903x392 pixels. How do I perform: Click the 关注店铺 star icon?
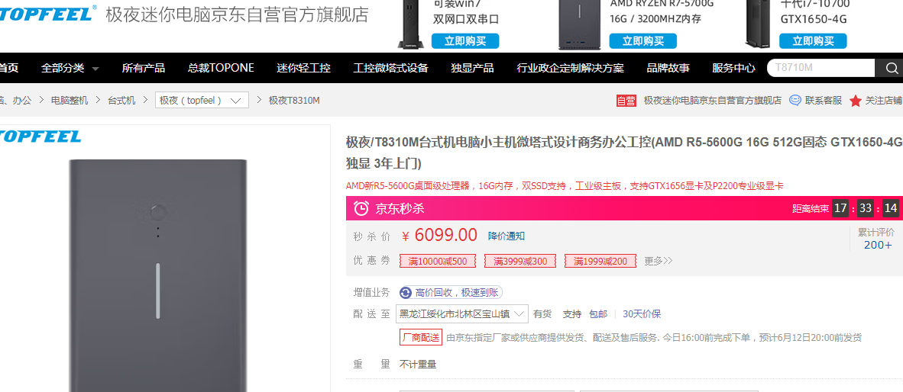[x=855, y=101]
